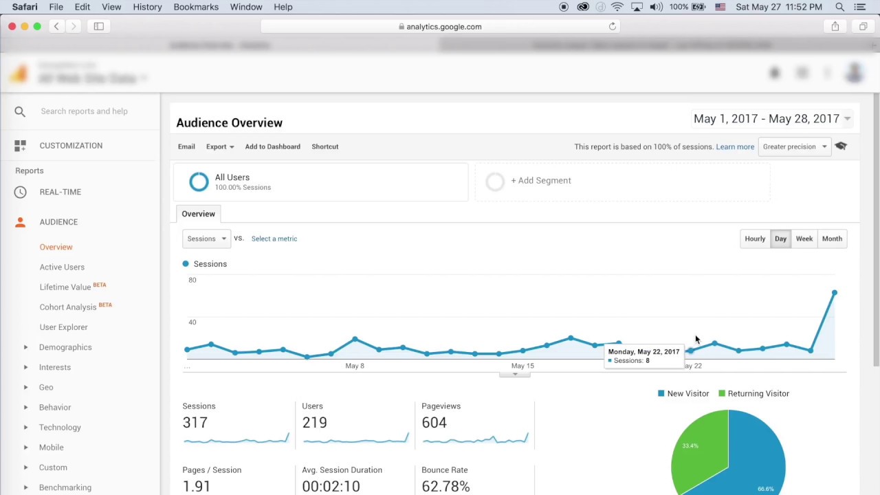This screenshot has height=495, width=880.
Task: Open Notification Center list icon
Action: point(860,7)
